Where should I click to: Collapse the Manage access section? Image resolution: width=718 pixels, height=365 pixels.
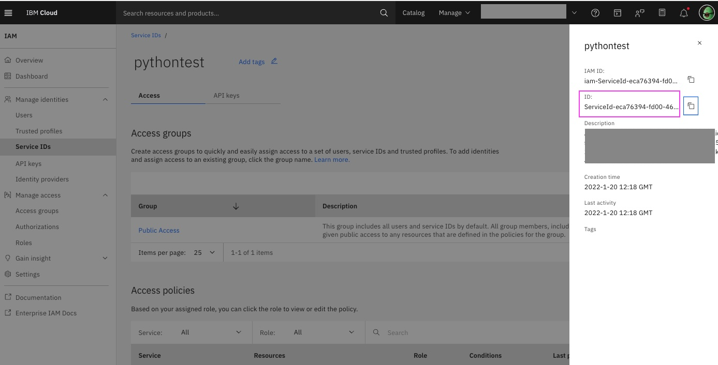tap(106, 195)
